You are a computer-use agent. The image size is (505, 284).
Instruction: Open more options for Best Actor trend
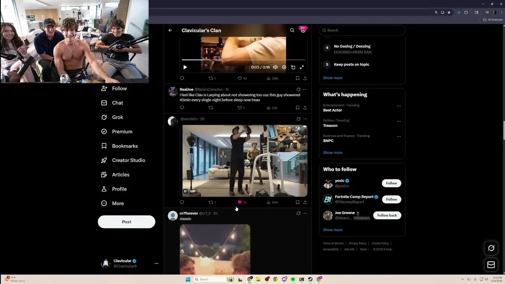coord(398,106)
